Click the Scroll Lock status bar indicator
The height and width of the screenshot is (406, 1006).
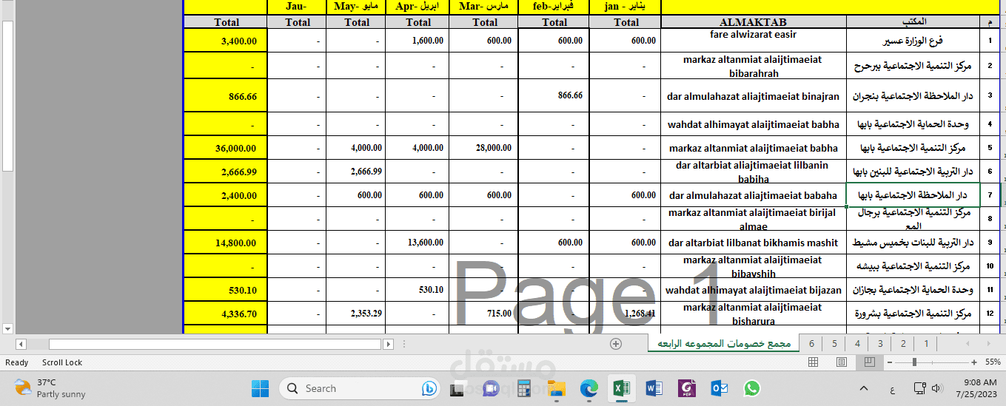62,362
